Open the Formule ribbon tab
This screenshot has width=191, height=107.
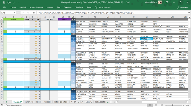point(50,7)
